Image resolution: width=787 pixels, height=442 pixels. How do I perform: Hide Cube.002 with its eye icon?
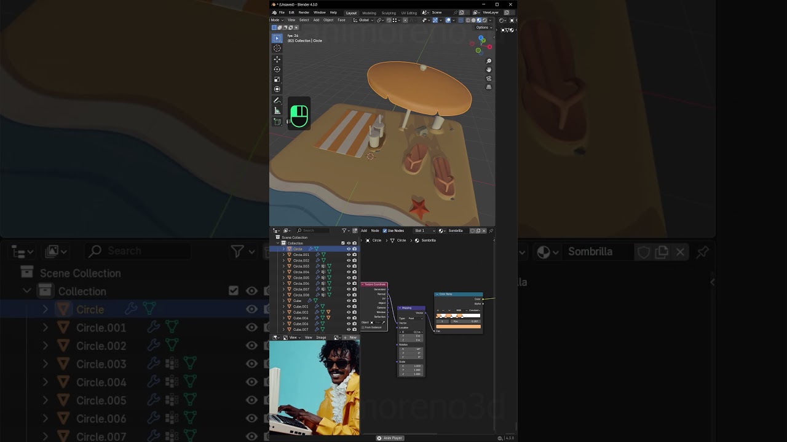(x=349, y=312)
